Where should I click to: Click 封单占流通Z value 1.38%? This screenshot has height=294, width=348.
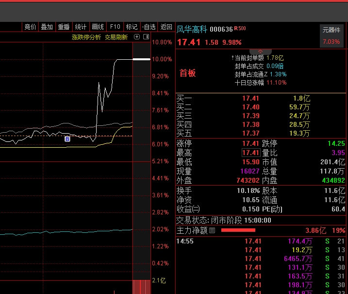point(278,74)
